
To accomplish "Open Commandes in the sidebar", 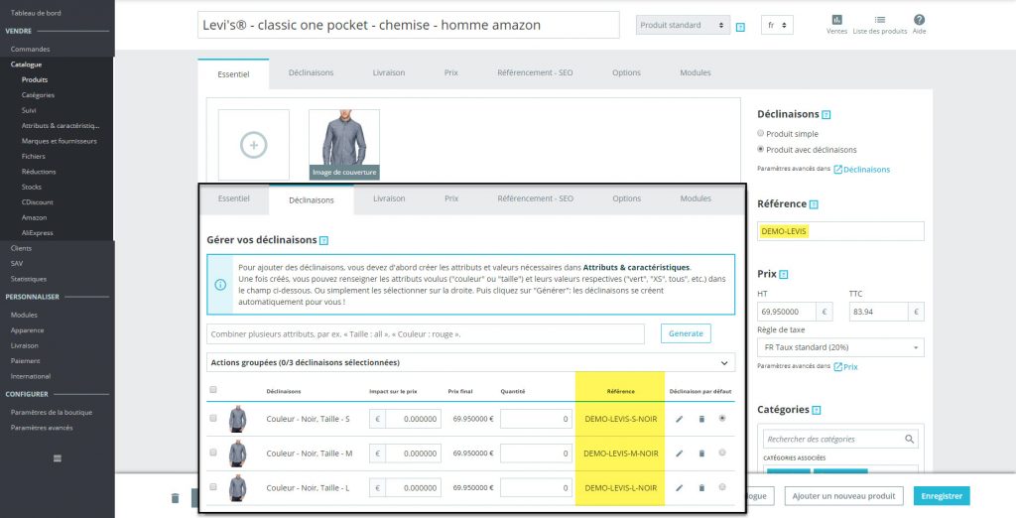I will click(30, 50).
